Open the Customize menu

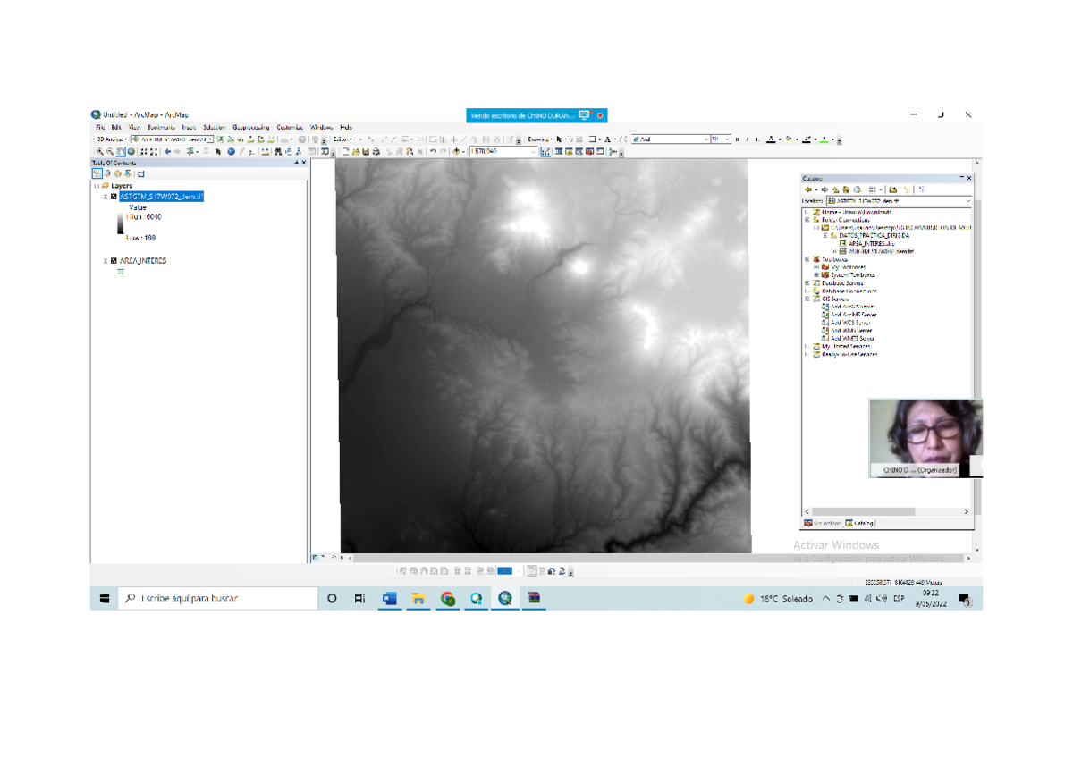(290, 128)
